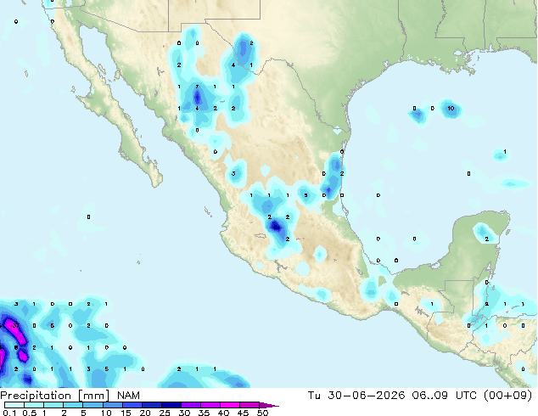Click the date '30-06-2026' in the caption
The width and height of the screenshot is (538, 416).
coord(366,396)
